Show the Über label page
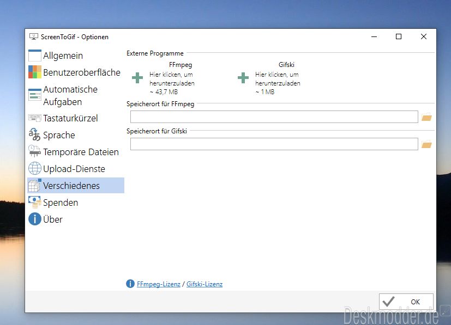 (x=53, y=219)
